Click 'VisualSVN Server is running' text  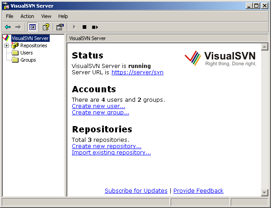[x=111, y=66]
